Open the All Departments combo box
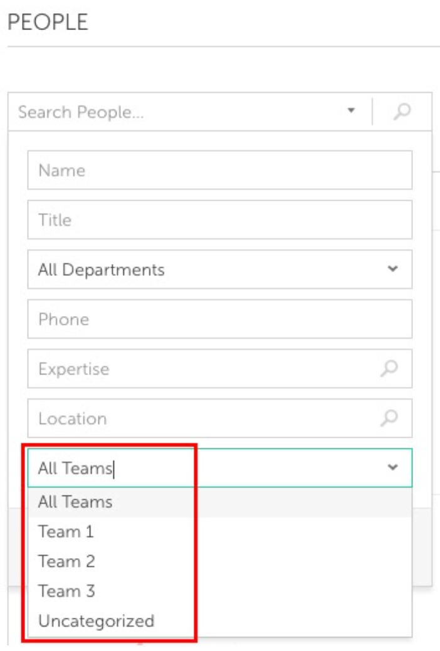Screen dimensions: 440x651 click(x=219, y=269)
